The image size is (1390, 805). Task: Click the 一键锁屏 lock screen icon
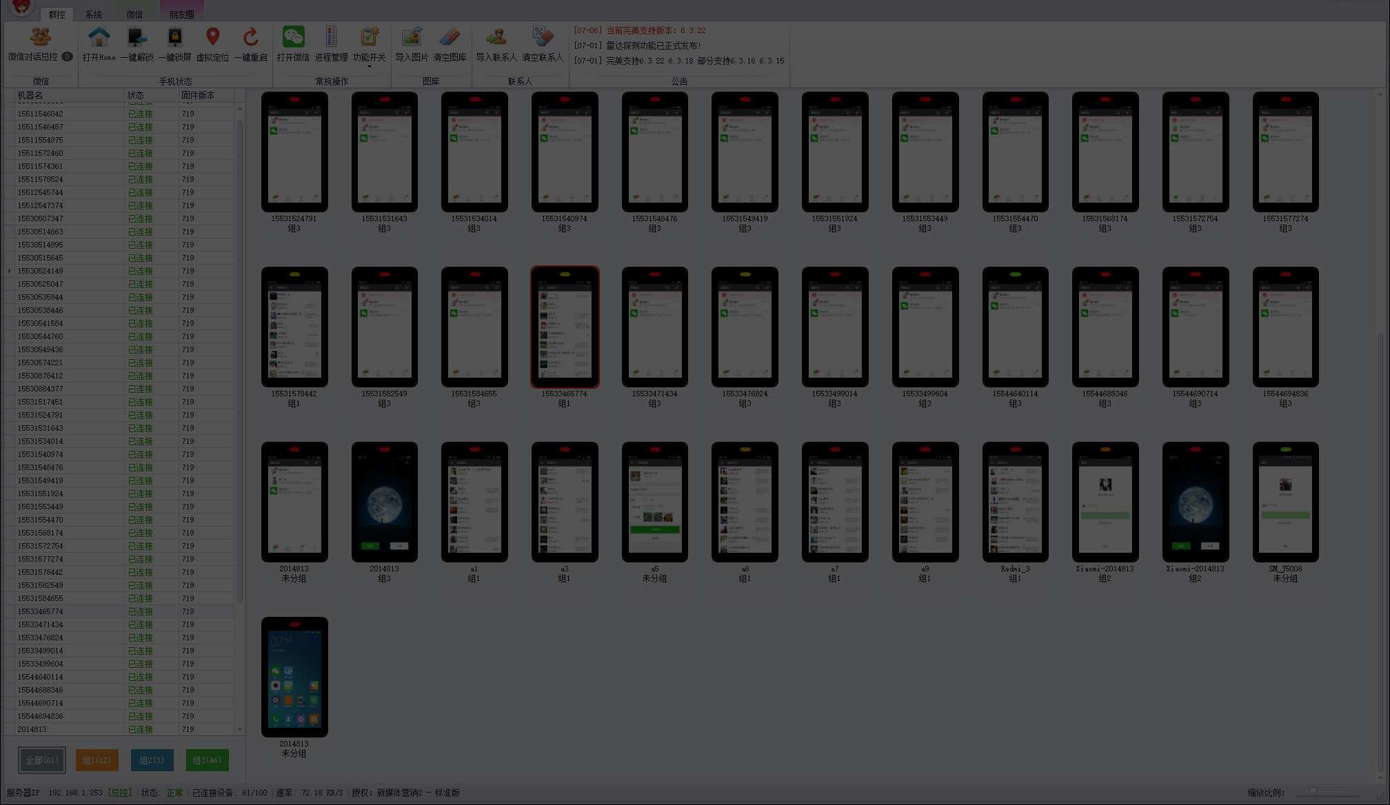point(174,37)
